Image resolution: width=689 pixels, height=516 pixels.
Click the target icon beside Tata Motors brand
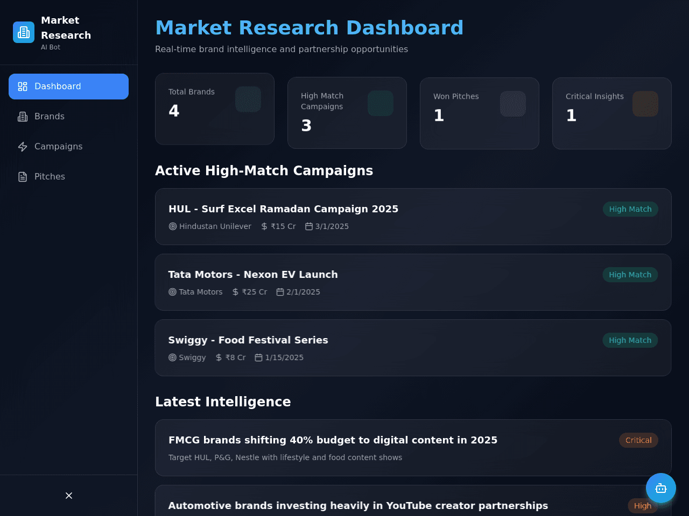pyautogui.click(x=172, y=292)
